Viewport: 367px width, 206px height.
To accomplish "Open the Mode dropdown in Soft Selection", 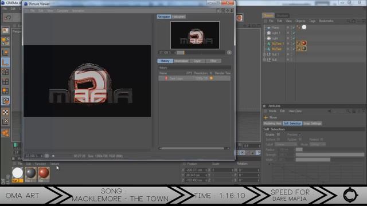I will (x=318, y=144).
